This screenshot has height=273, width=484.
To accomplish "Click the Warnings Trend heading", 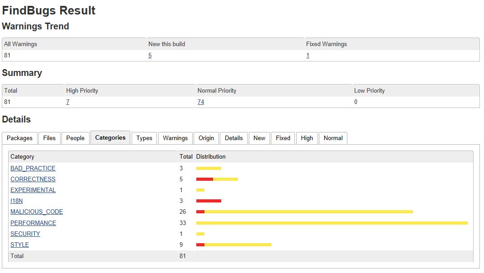I will [35, 26].
